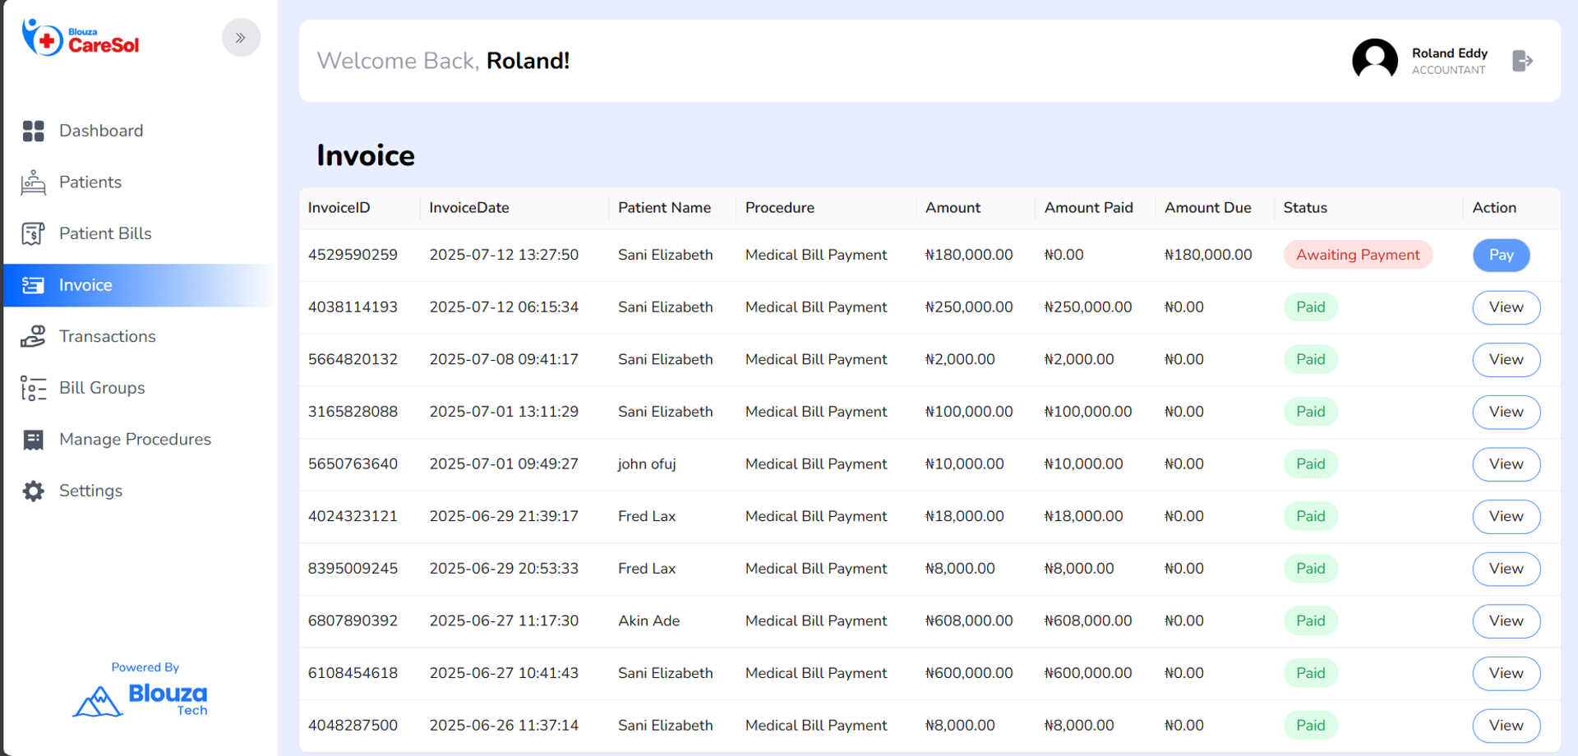The image size is (1578, 756).
Task: Click the InvoiceDate column header
Action: tap(468, 208)
